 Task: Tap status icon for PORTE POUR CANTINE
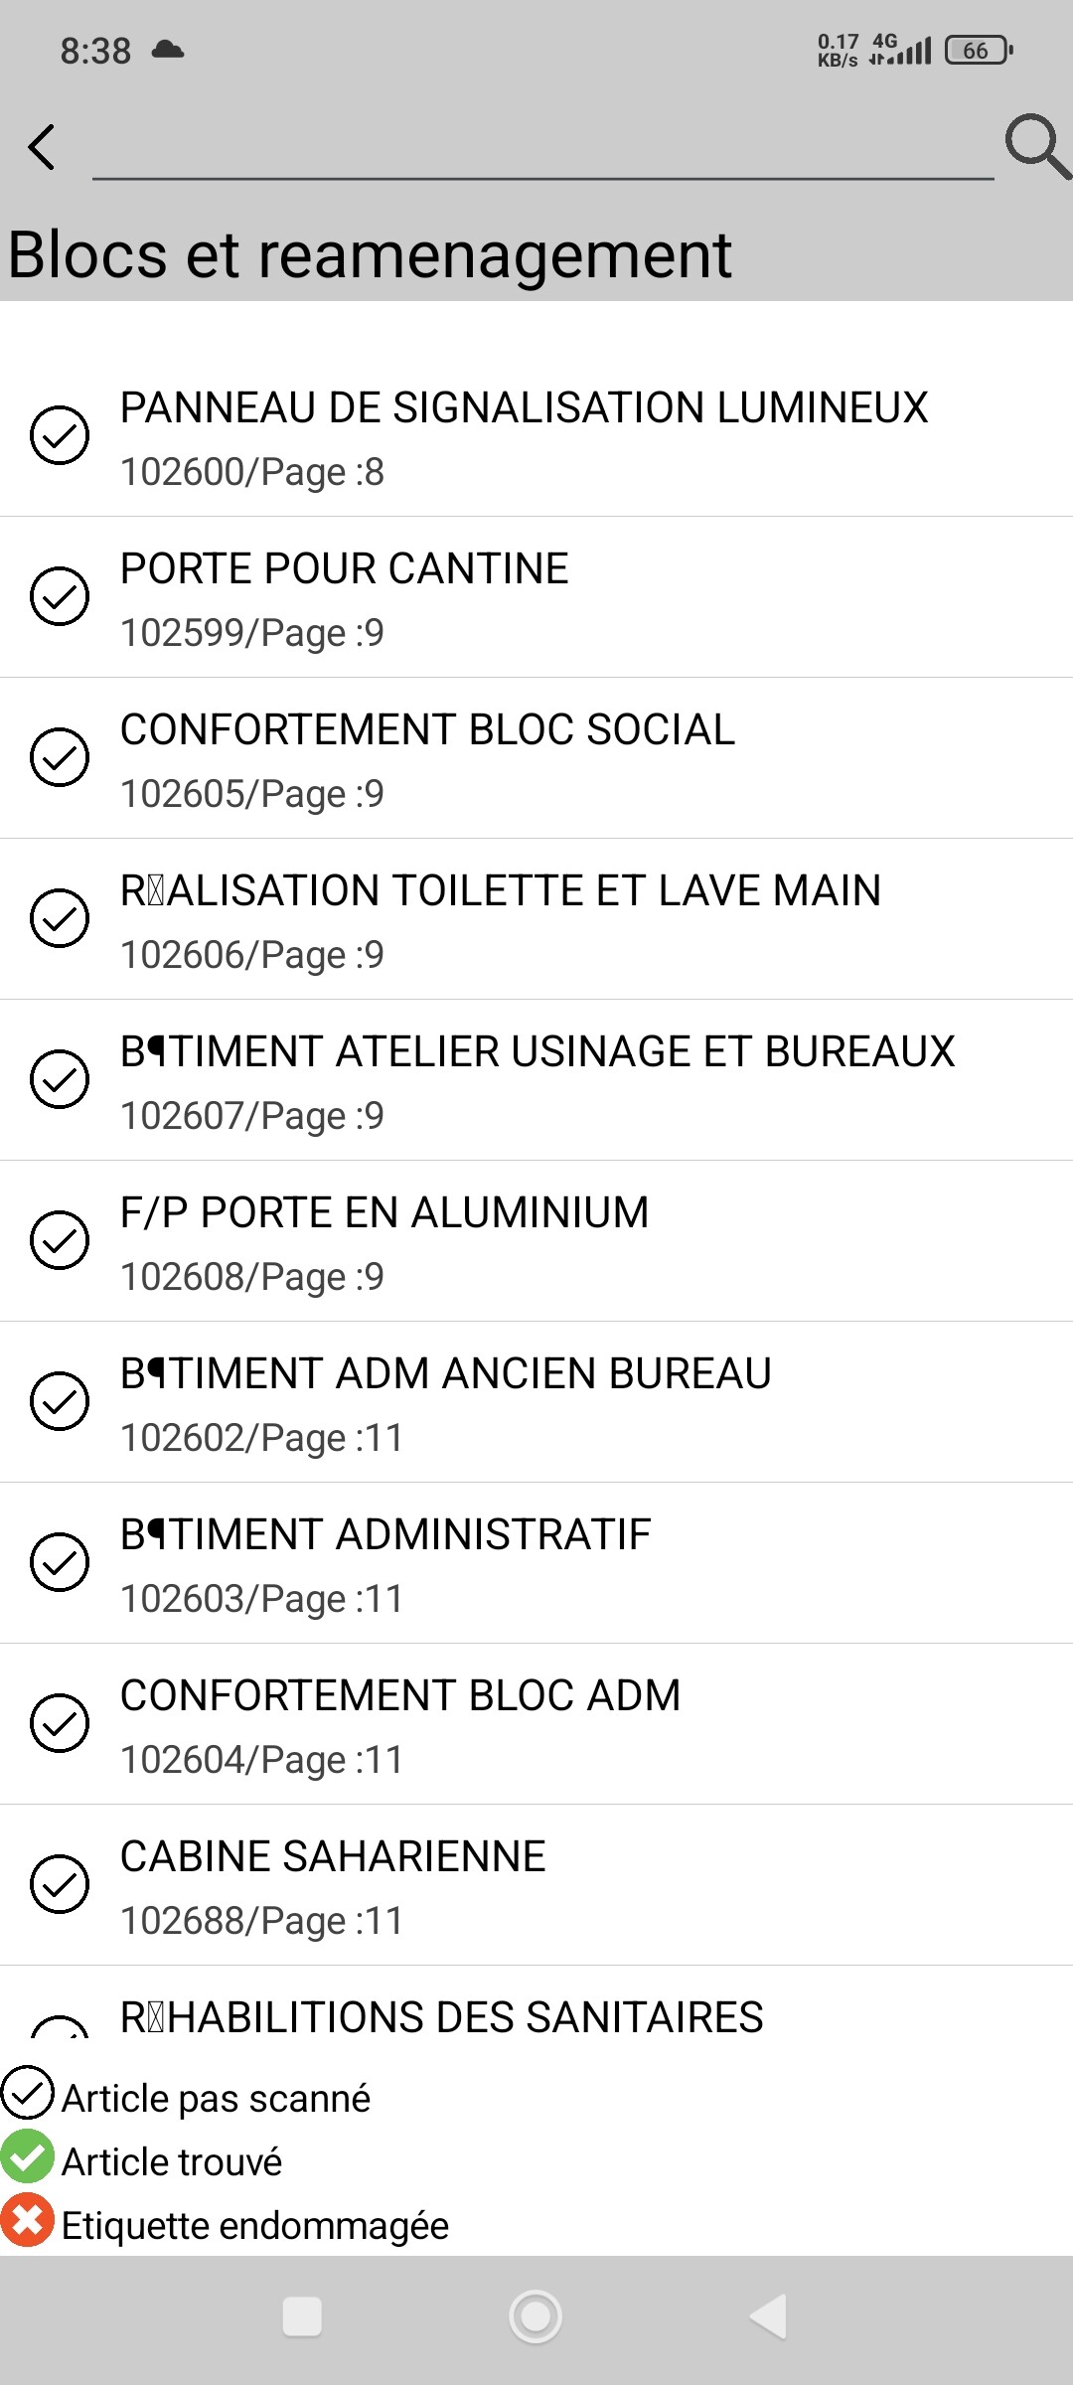tap(60, 596)
